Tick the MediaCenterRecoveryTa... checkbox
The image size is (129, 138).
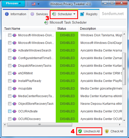[x=10, y=96]
